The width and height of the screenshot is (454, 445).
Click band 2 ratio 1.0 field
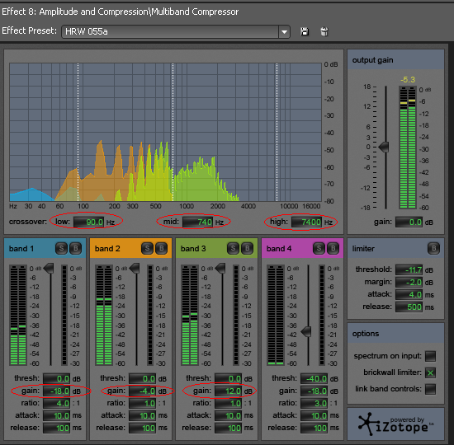click(142, 403)
